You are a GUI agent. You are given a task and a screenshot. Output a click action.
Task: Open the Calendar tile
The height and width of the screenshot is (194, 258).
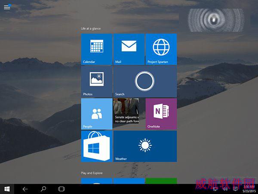click(x=97, y=49)
